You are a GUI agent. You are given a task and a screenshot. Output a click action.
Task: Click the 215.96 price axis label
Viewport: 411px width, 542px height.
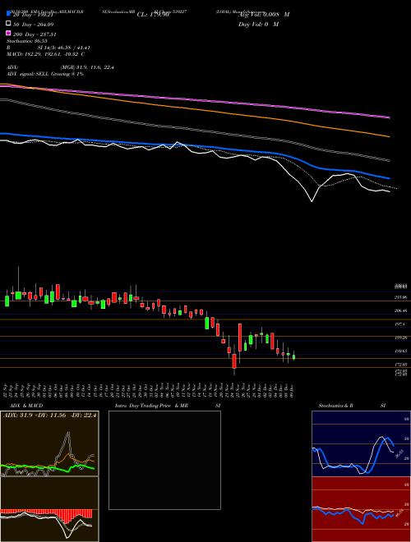401,297
